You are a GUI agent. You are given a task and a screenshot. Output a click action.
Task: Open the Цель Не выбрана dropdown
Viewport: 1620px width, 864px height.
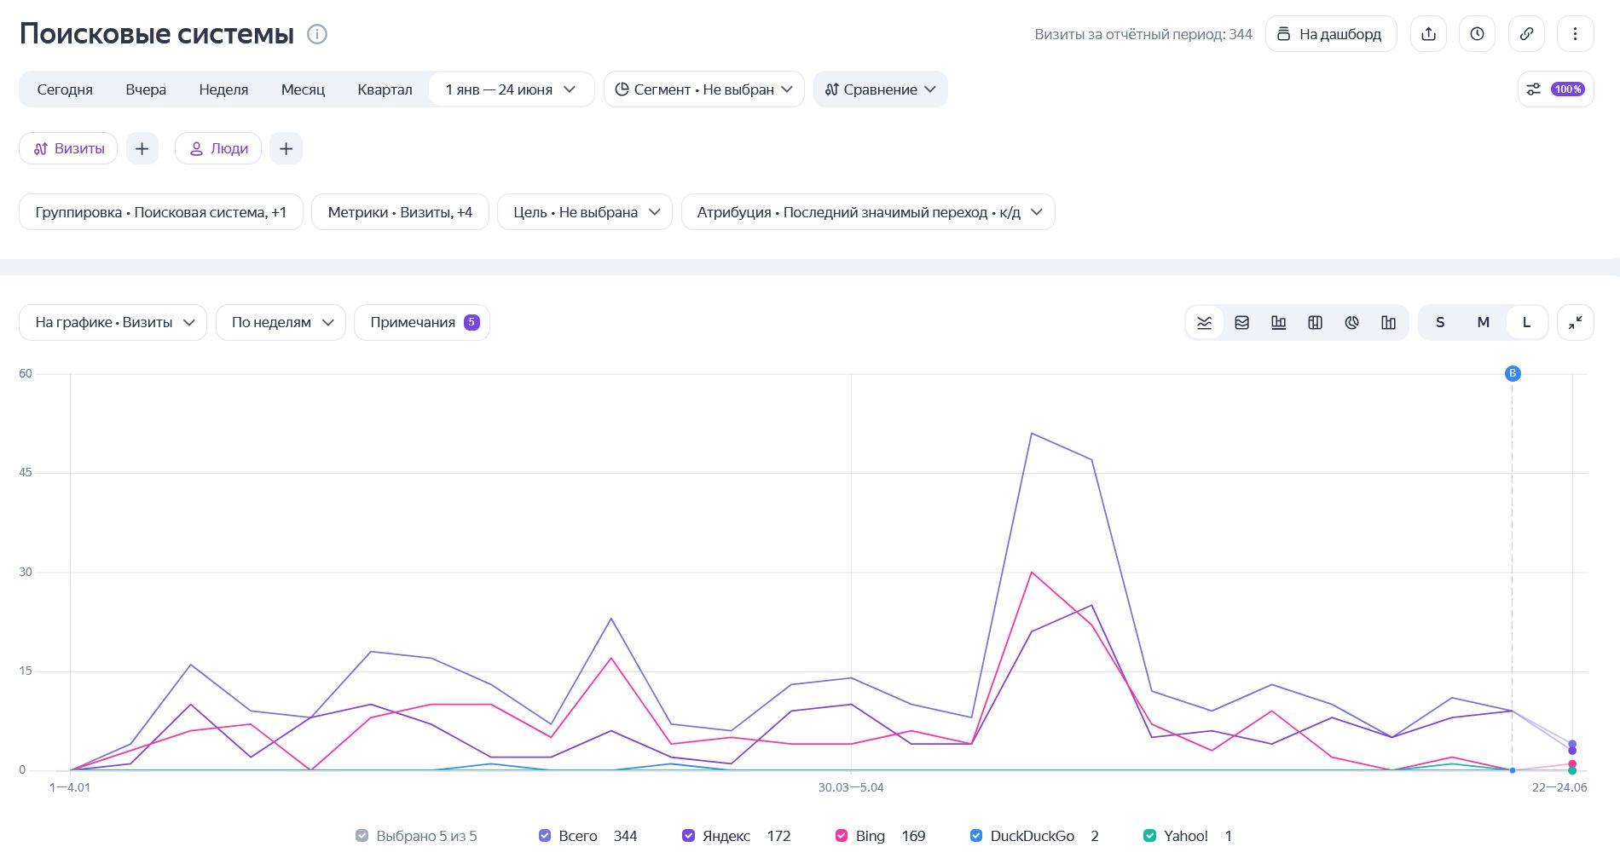point(585,212)
